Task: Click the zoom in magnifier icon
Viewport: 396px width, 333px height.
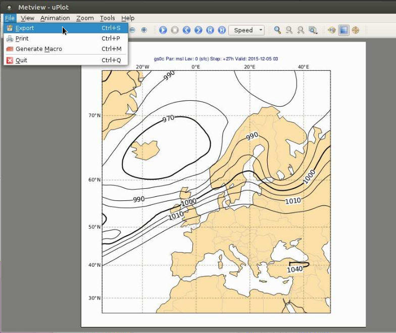Action: click(x=301, y=30)
